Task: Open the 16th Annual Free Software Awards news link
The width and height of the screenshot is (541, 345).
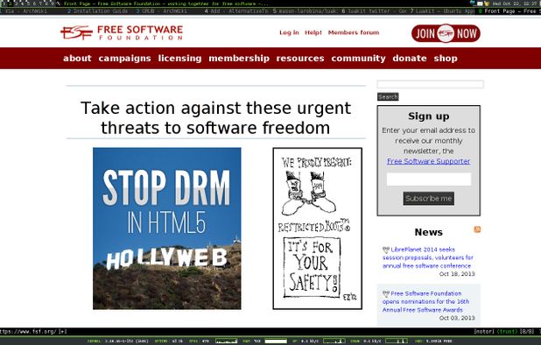Action: tap(425, 301)
